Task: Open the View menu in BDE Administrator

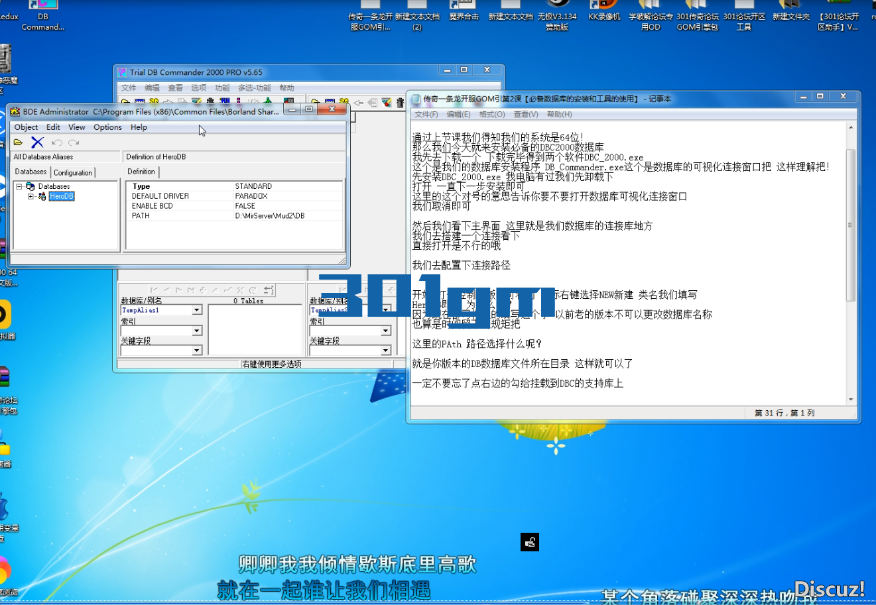Action: point(77,127)
